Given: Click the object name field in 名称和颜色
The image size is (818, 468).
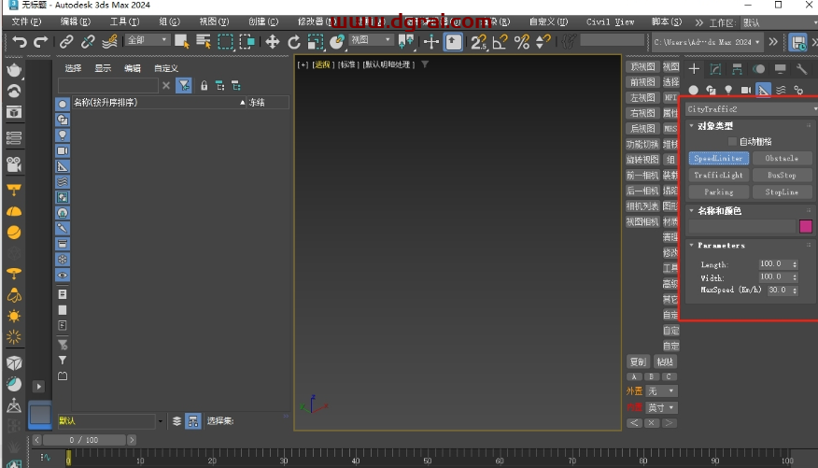Looking at the screenshot, I should pyautogui.click(x=742, y=226).
